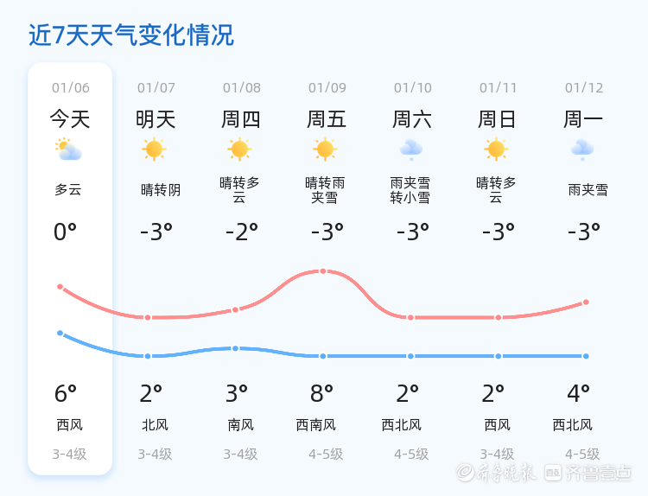The width and height of the screenshot is (648, 496).
Task: Click the sun icon under 周日
Action: (x=496, y=149)
